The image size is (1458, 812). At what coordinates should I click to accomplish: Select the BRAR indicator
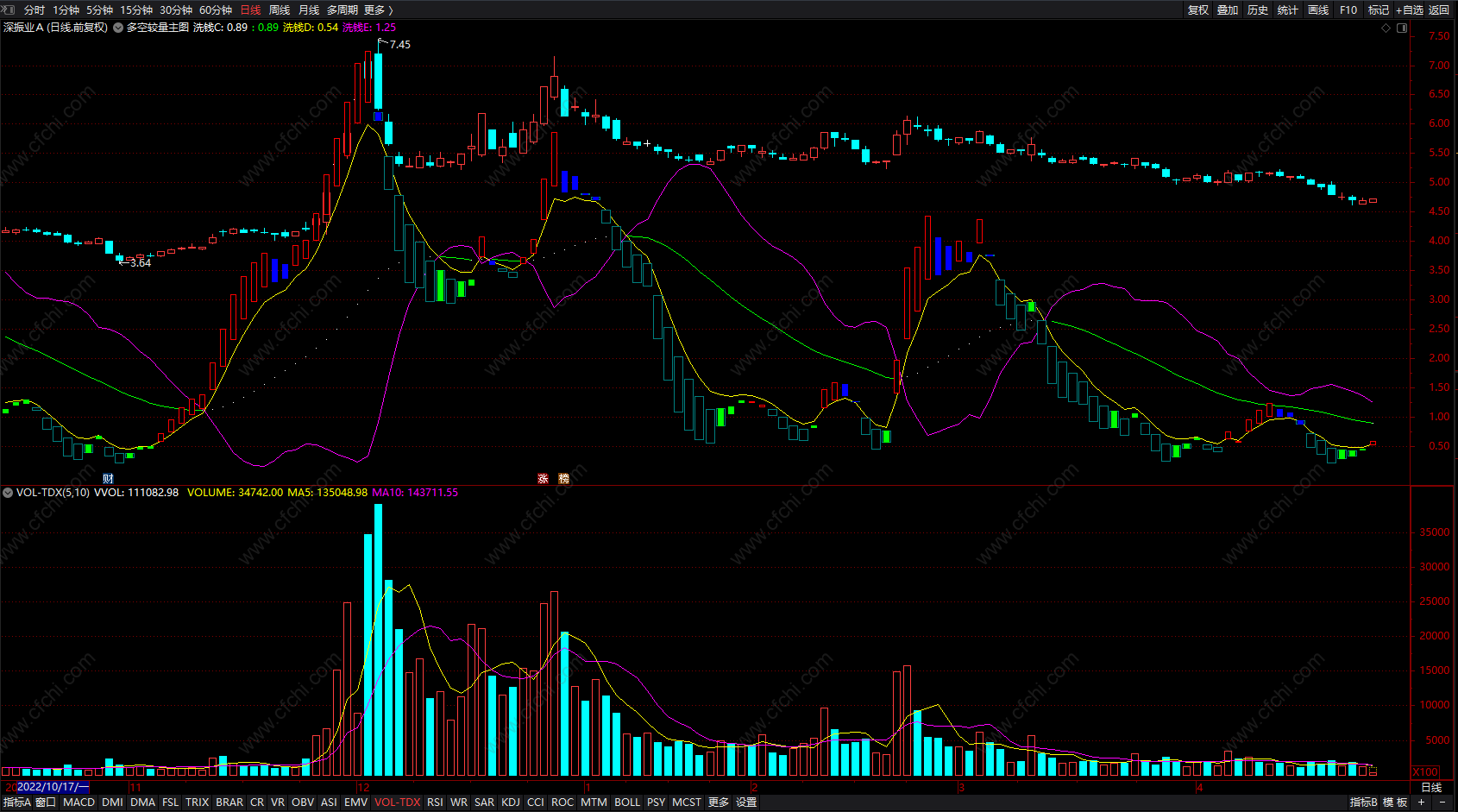coord(229,803)
